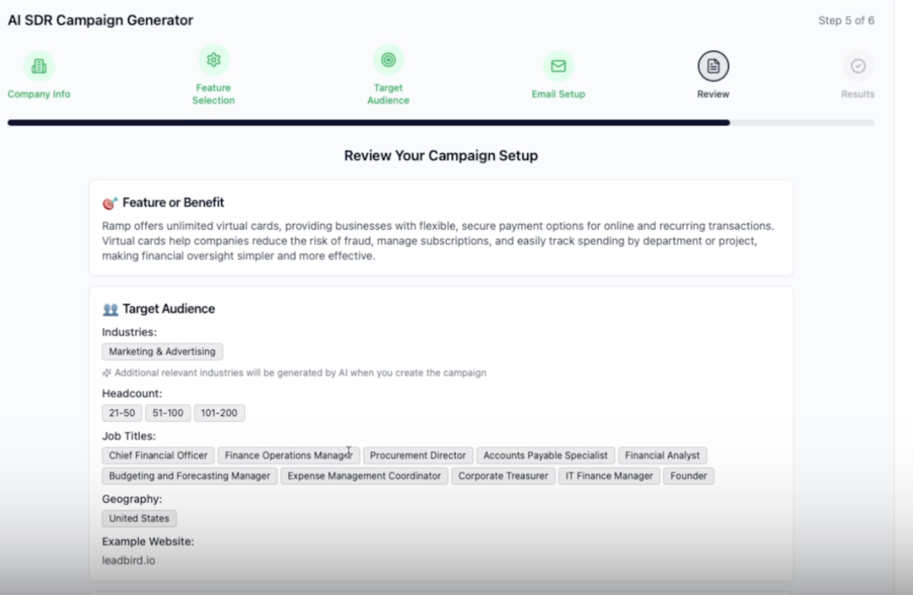
Task: Click the Feature Selection gear icon
Action: [214, 60]
